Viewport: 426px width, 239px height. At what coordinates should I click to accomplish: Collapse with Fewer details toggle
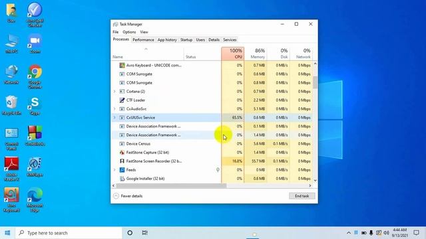click(128, 196)
